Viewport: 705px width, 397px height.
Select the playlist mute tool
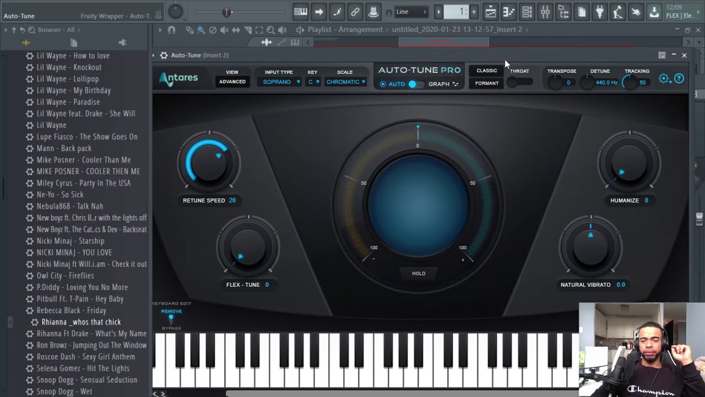point(225,30)
